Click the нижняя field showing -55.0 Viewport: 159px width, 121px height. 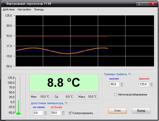click(x=114, y=84)
